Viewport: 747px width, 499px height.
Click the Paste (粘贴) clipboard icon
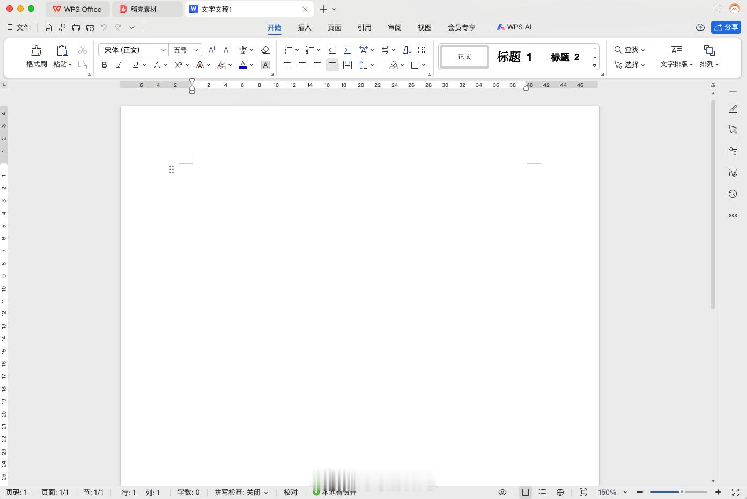click(x=62, y=50)
